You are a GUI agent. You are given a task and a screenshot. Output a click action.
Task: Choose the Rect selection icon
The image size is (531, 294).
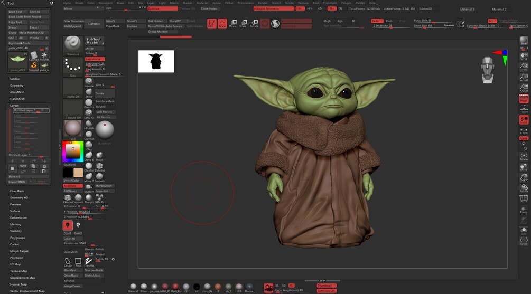pos(78,262)
